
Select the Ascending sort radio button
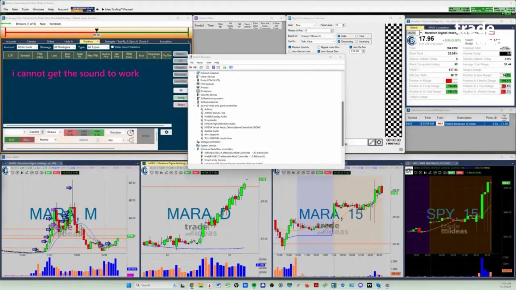click(357, 41)
